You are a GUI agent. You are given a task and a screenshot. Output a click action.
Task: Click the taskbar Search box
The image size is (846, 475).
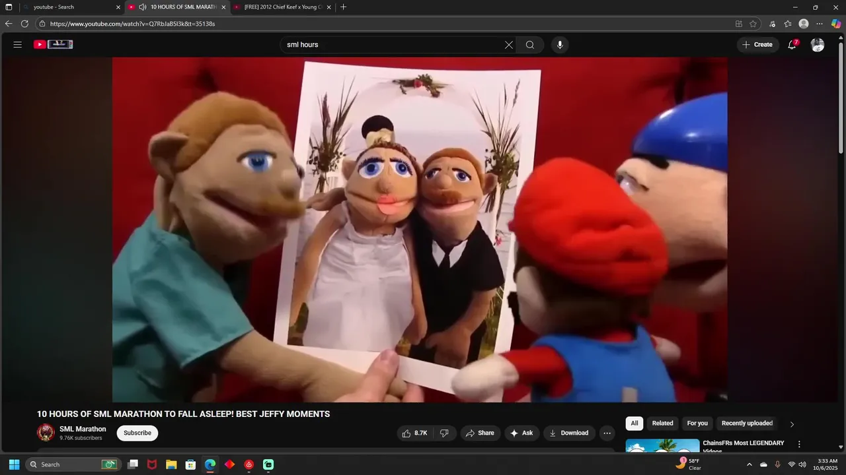pyautogui.click(x=72, y=464)
